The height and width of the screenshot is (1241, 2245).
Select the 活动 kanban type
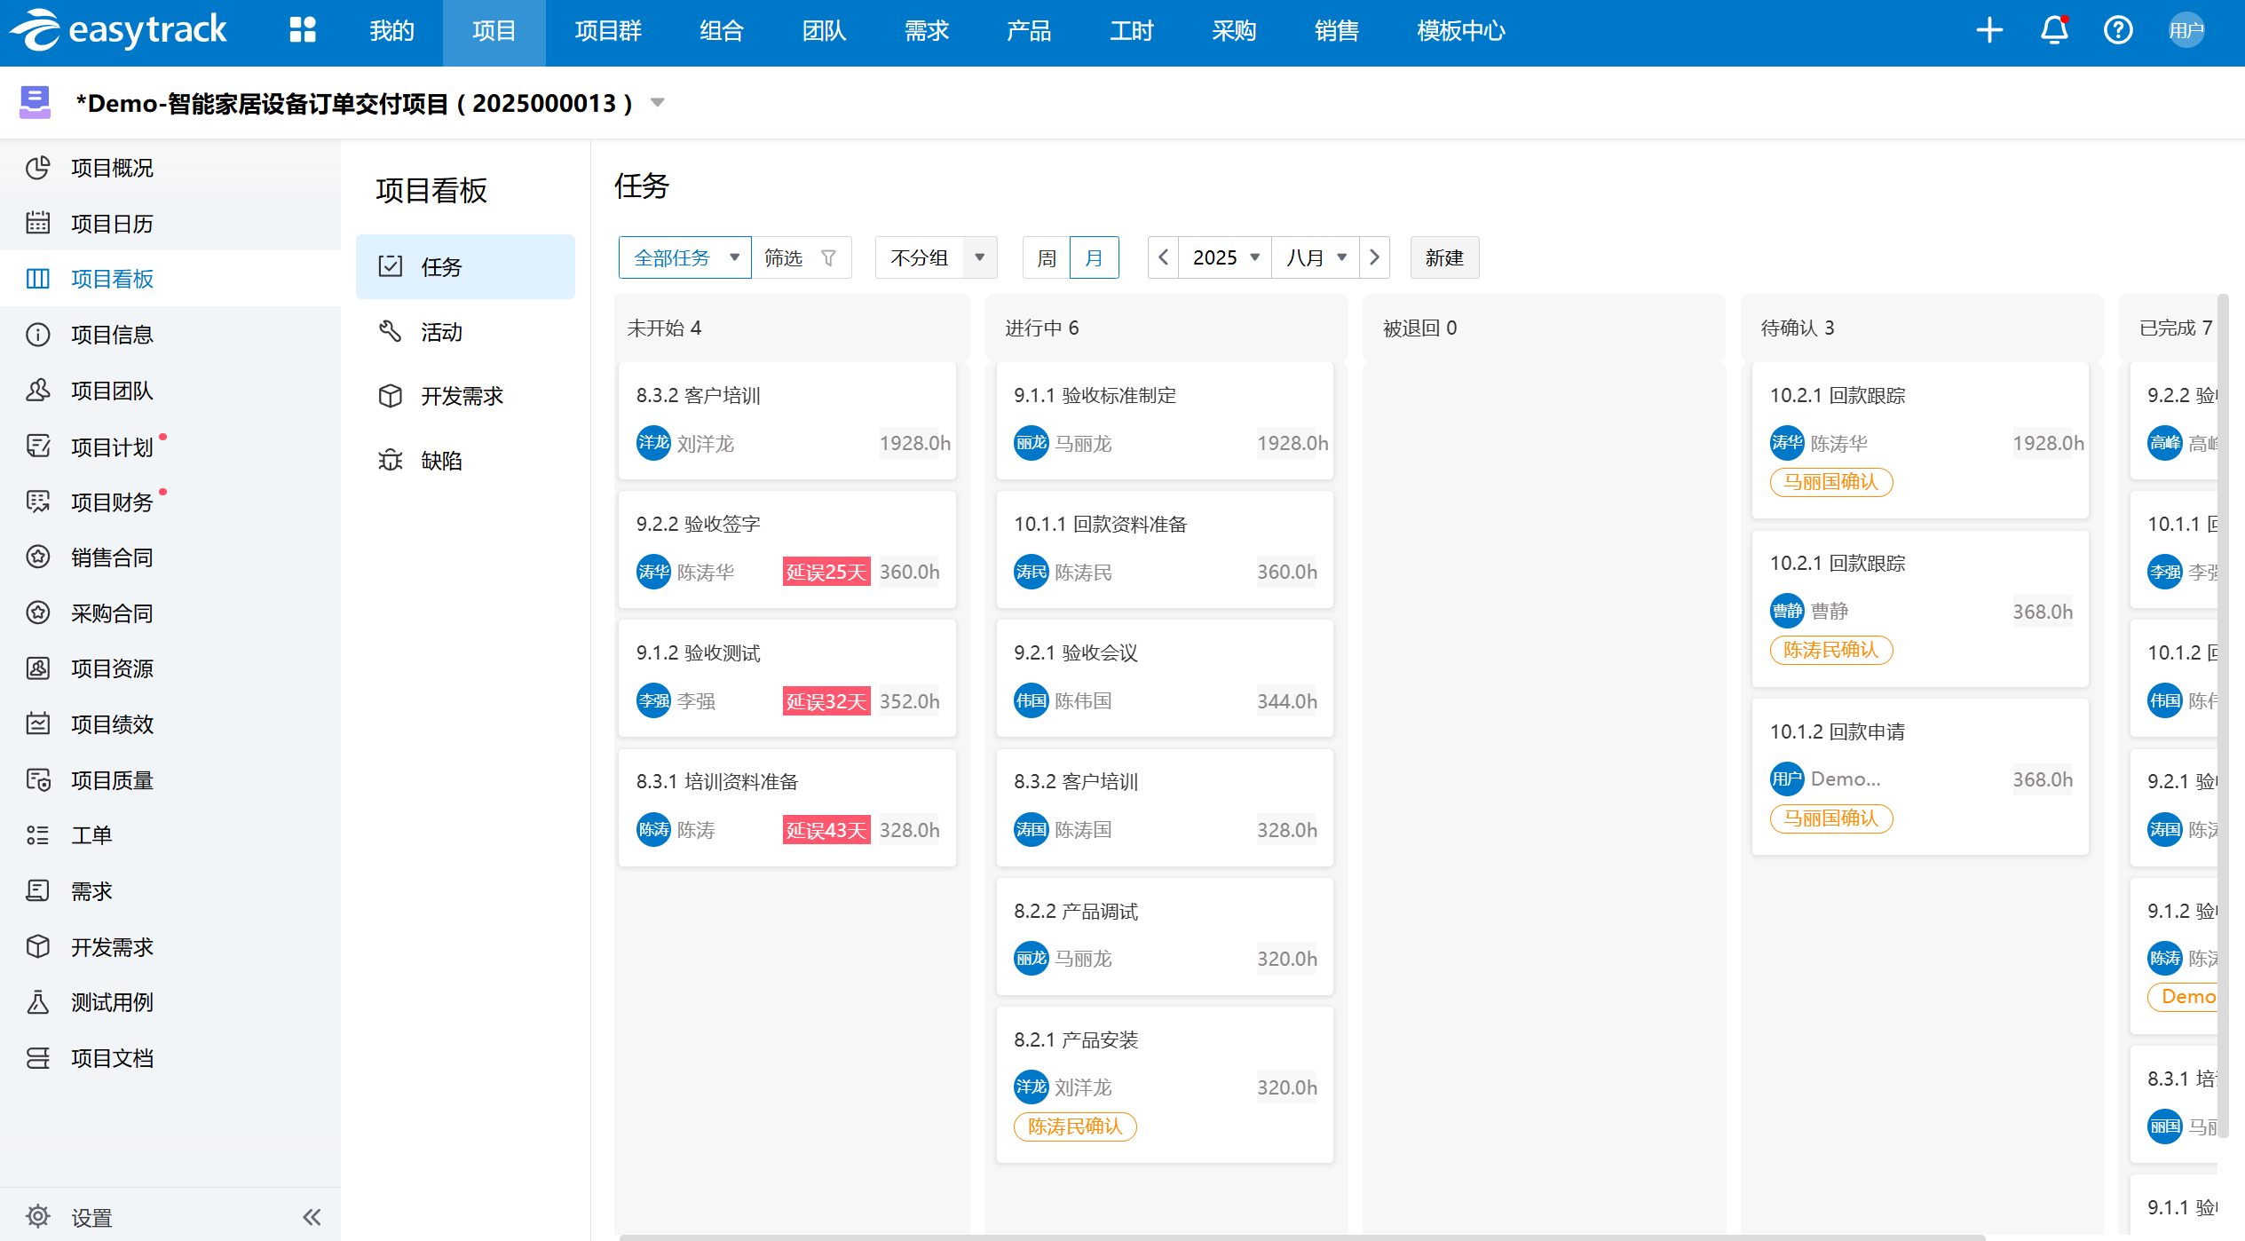441,332
